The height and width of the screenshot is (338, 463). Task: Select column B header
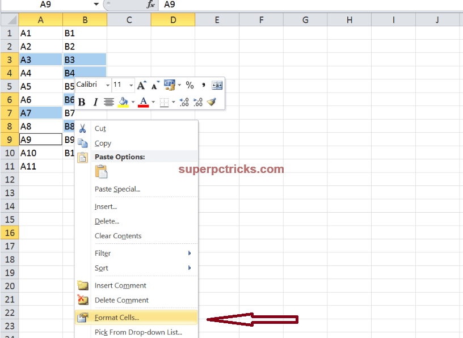tap(85, 20)
